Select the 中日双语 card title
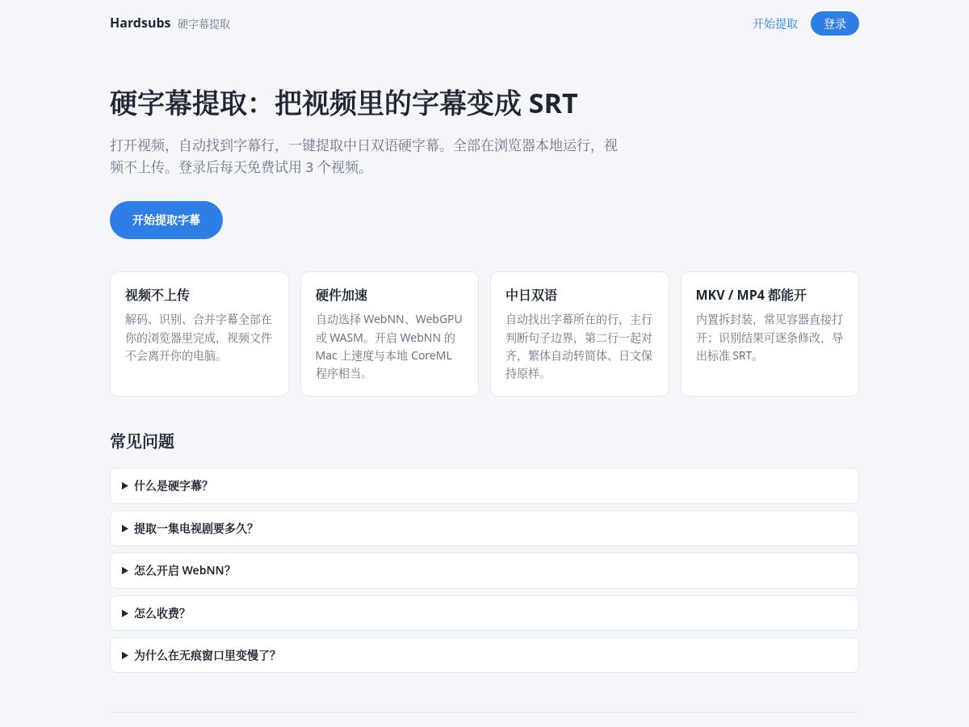 [531, 295]
